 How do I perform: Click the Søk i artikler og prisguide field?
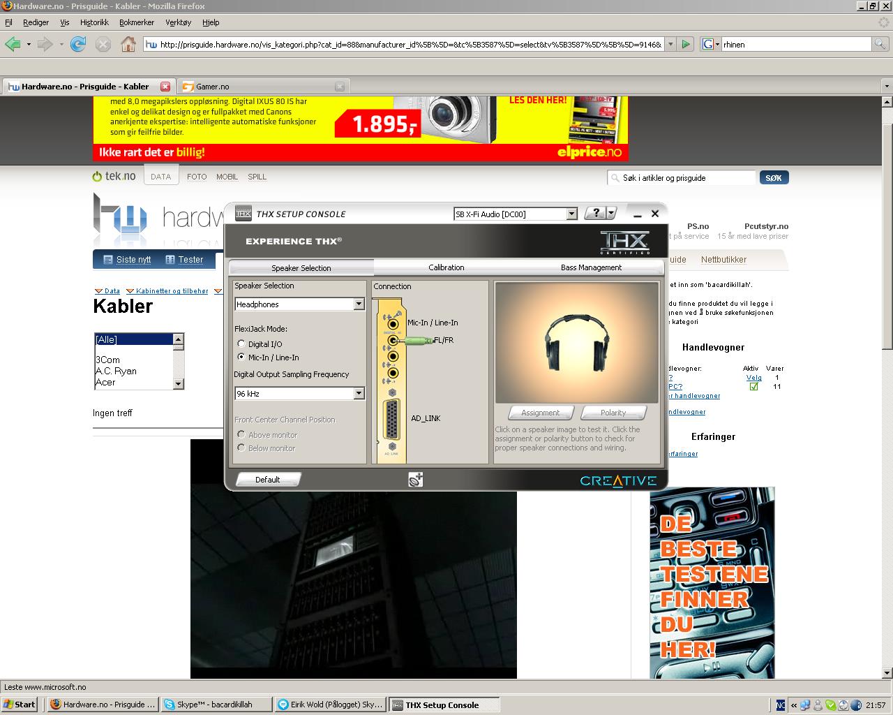680,178
